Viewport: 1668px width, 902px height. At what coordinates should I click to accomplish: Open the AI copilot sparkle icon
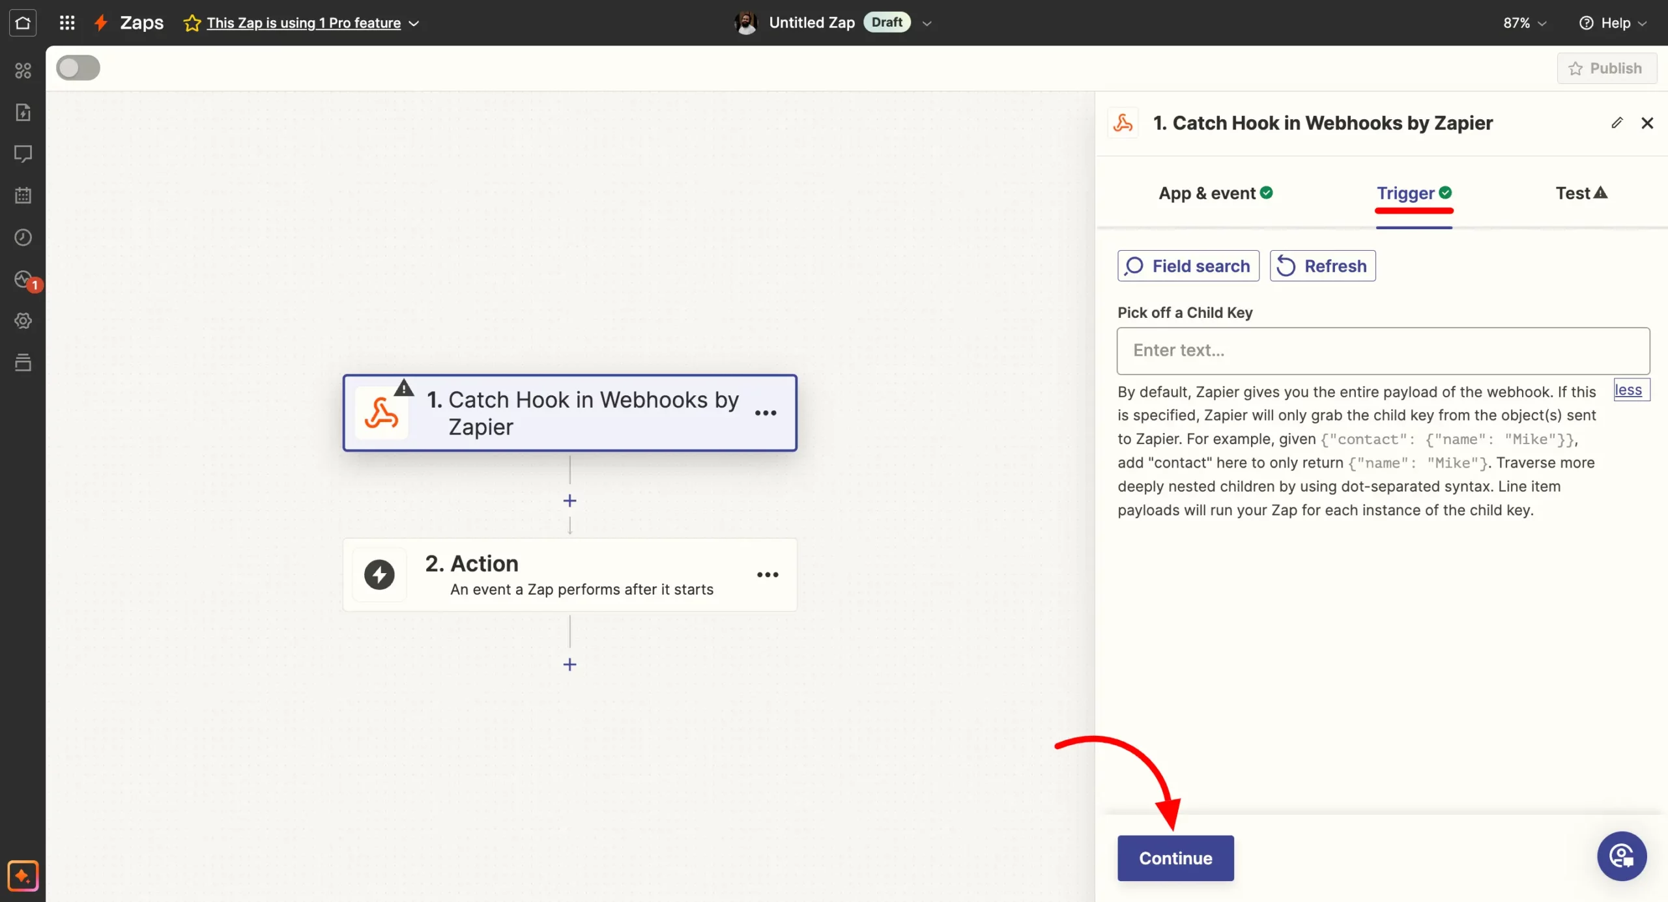coord(23,875)
